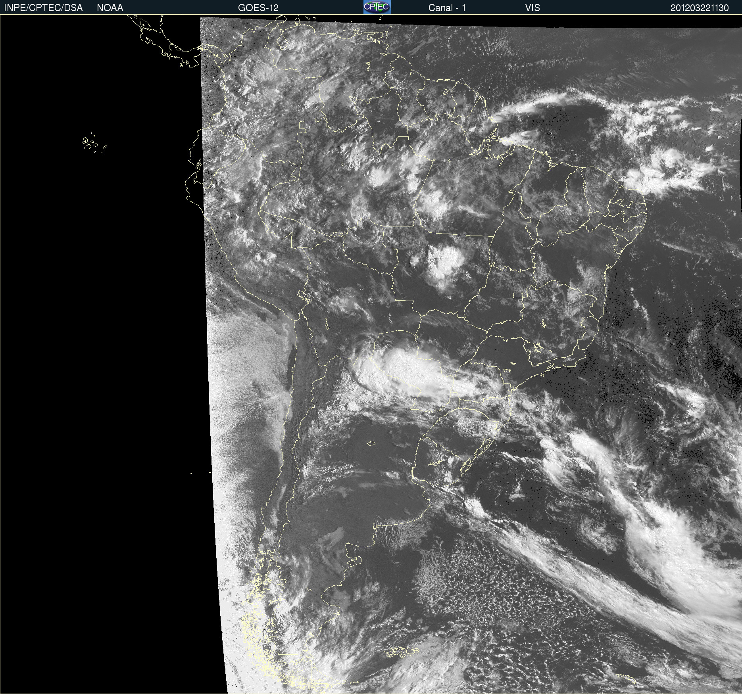Click the CPTEC logo in the header
This screenshot has width=742, height=694.
pos(377,7)
